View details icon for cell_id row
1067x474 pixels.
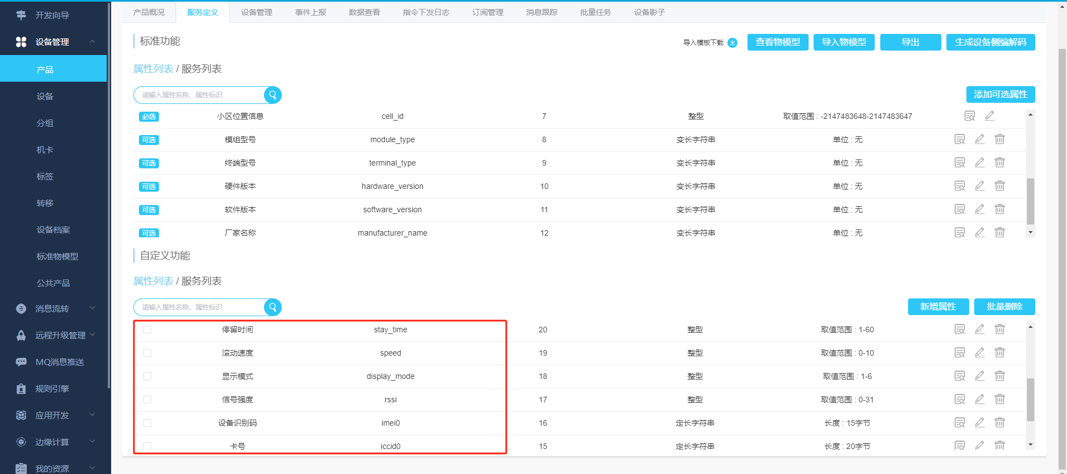970,116
